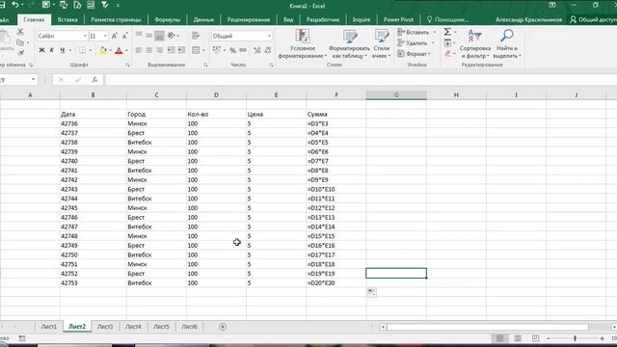Apply red font color A

119,50
